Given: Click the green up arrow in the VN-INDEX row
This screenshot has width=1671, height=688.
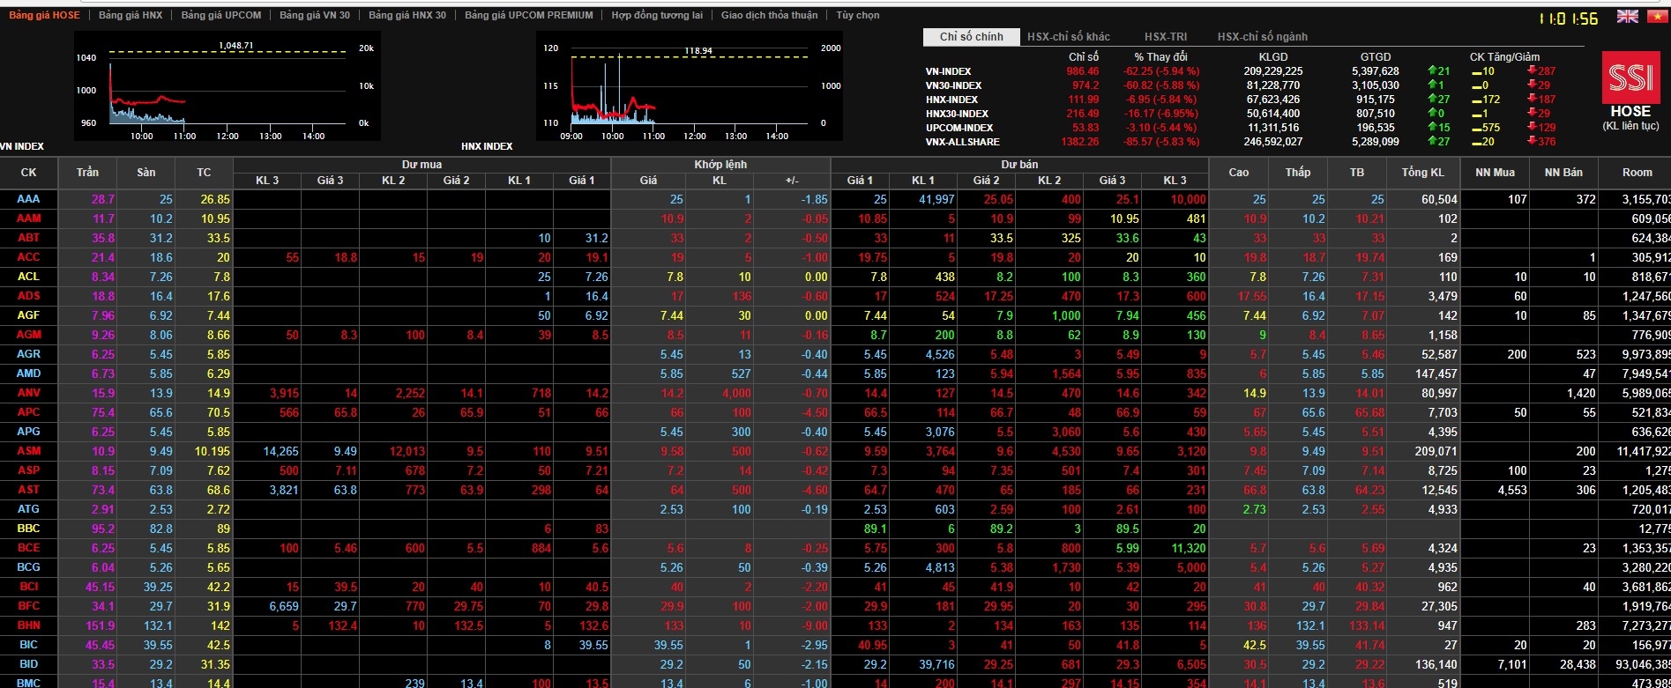Looking at the screenshot, I should click(1433, 71).
